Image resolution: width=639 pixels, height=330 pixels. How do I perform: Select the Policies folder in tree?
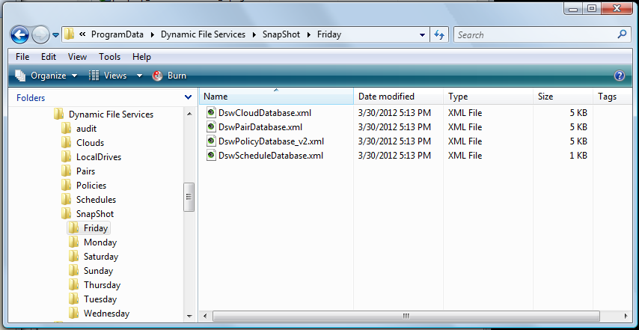point(84,186)
